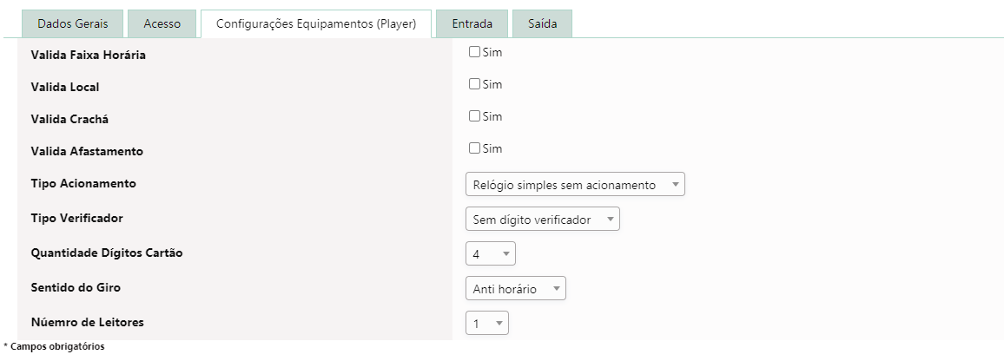The height and width of the screenshot is (361, 1004).
Task: Open the Saída tab
Action: click(542, 24)
